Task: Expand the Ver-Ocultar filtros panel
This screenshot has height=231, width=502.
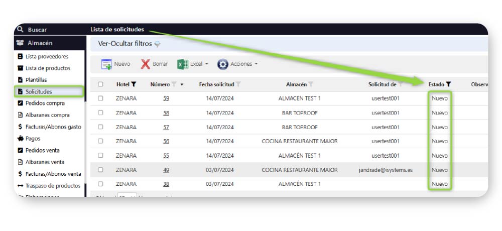Action: pos(125,44)
